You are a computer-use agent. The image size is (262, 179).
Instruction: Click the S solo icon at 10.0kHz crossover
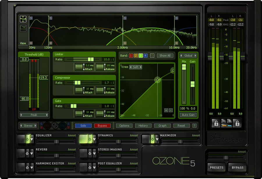point(176,18)
